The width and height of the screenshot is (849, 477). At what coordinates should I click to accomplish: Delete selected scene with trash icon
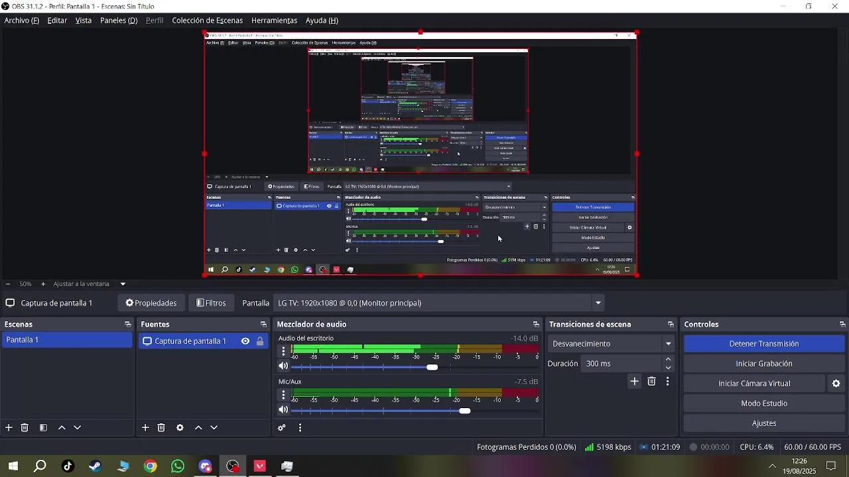25,428
